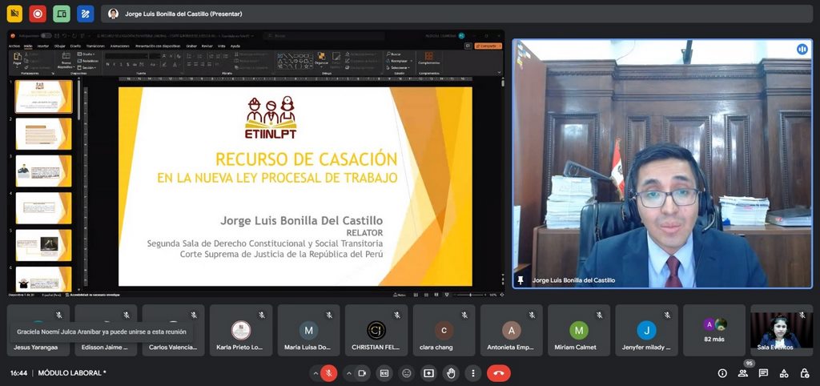
Task: Open the Diseño layout dropdown in ribbon
Action: point(86,54)
